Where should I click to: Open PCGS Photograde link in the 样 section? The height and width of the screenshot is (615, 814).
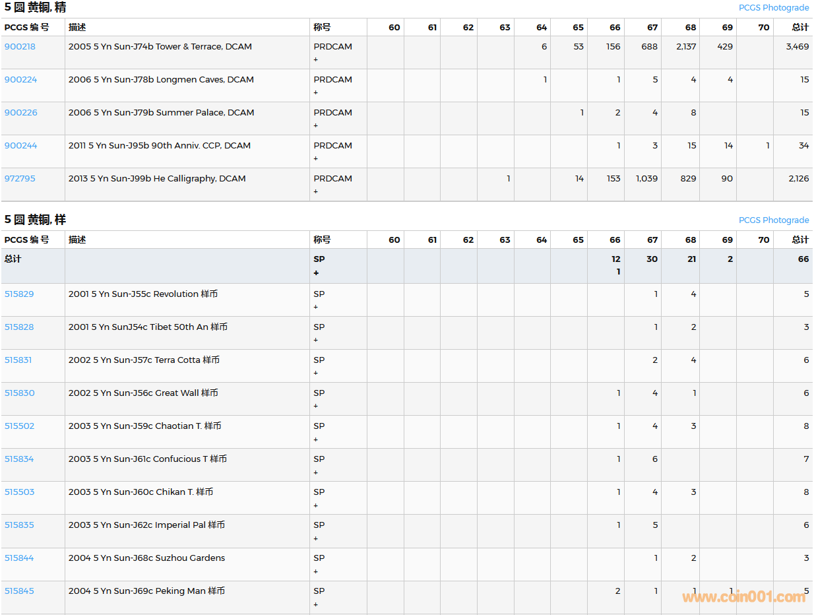773,220
